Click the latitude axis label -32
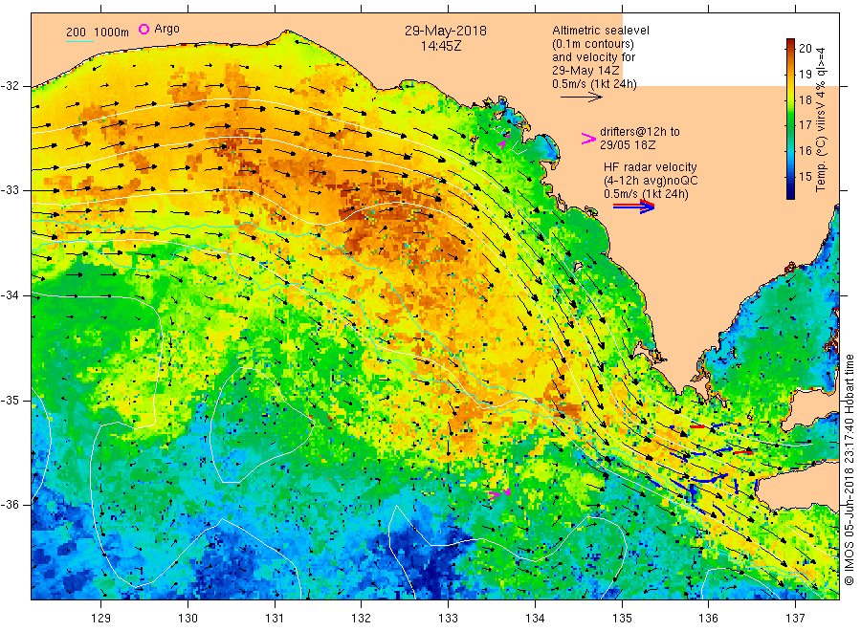 [x=10, y=86]
